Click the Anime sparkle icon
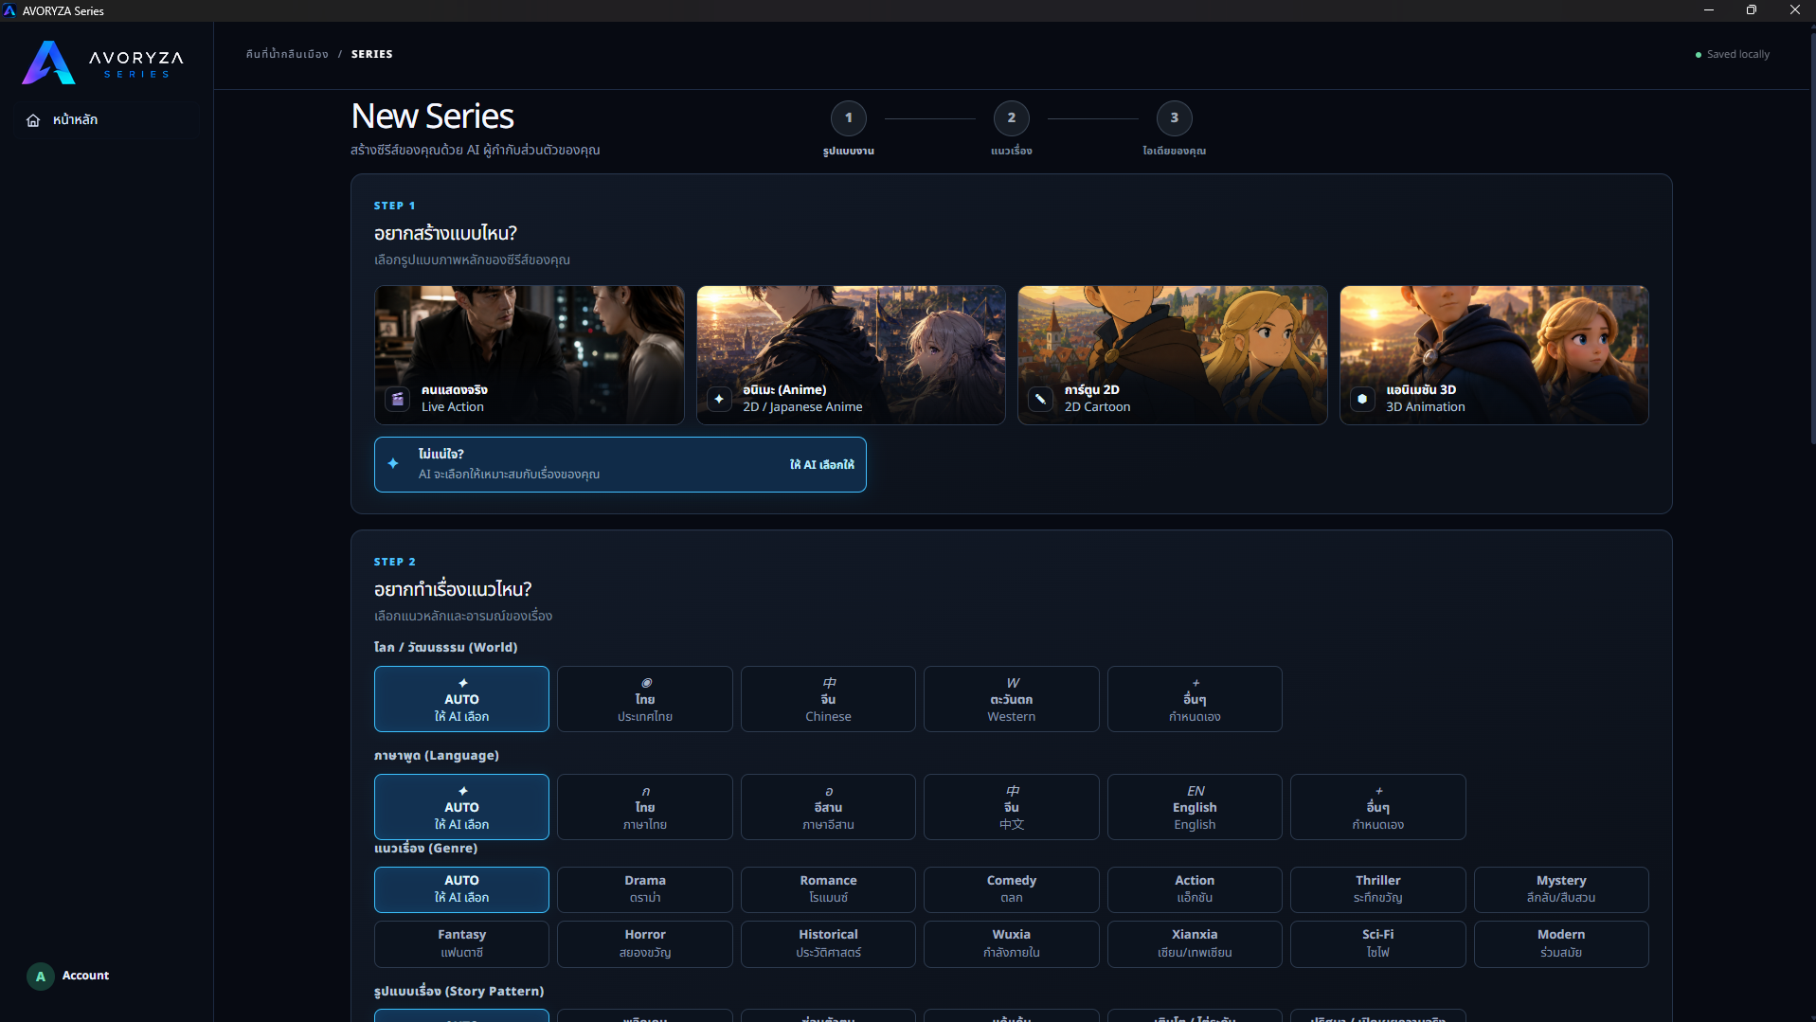This screenshot has height=1022, width=1816. tap(719, 399)
